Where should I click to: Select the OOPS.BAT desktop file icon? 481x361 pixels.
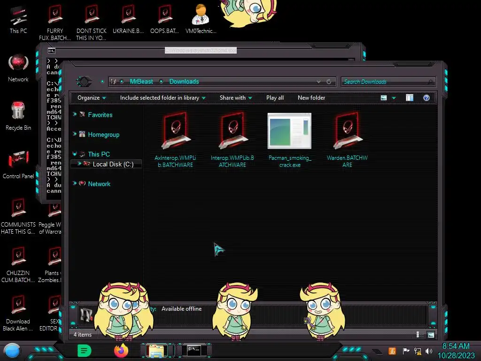point(164,19)
